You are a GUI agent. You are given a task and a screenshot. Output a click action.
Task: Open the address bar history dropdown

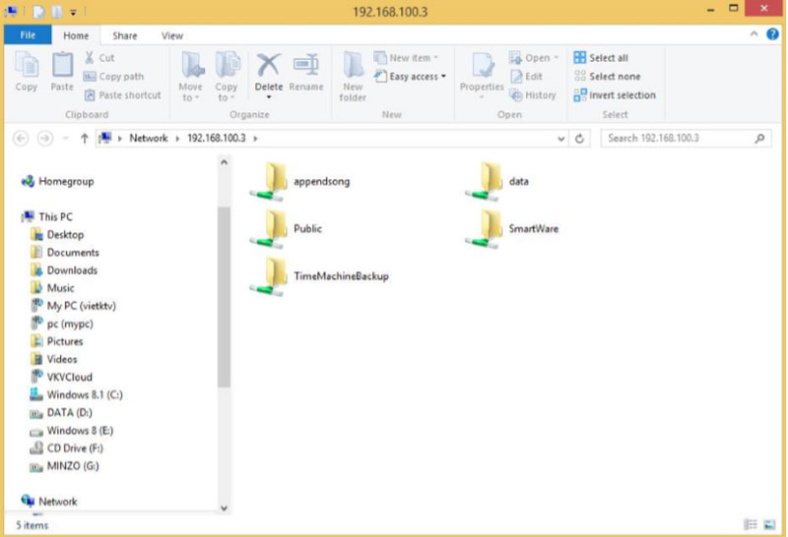pyautogui.click(x=561, y=139)
